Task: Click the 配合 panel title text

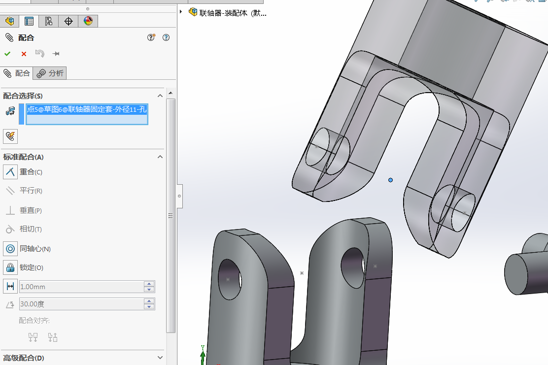Action: pos(26,38)
